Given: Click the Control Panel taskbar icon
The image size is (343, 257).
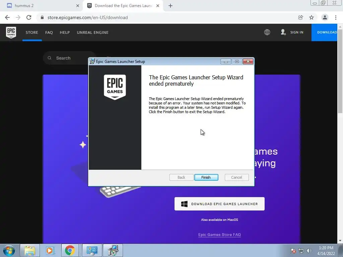Looking at the screenshot, I should coord(92,250).
